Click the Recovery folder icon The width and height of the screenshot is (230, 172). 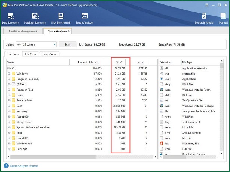13,111
